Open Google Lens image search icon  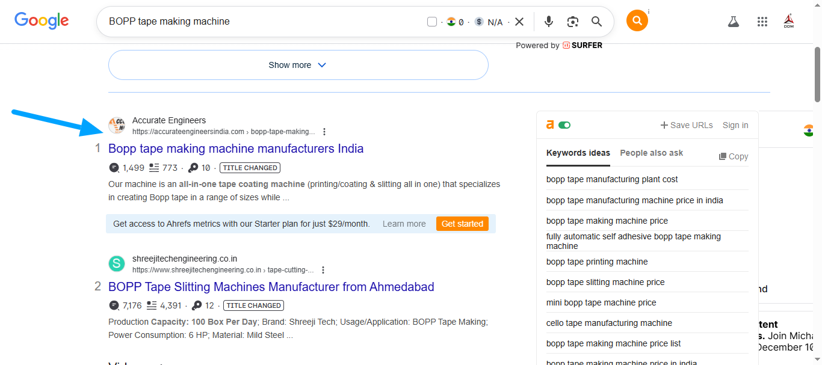pos(572,22)
